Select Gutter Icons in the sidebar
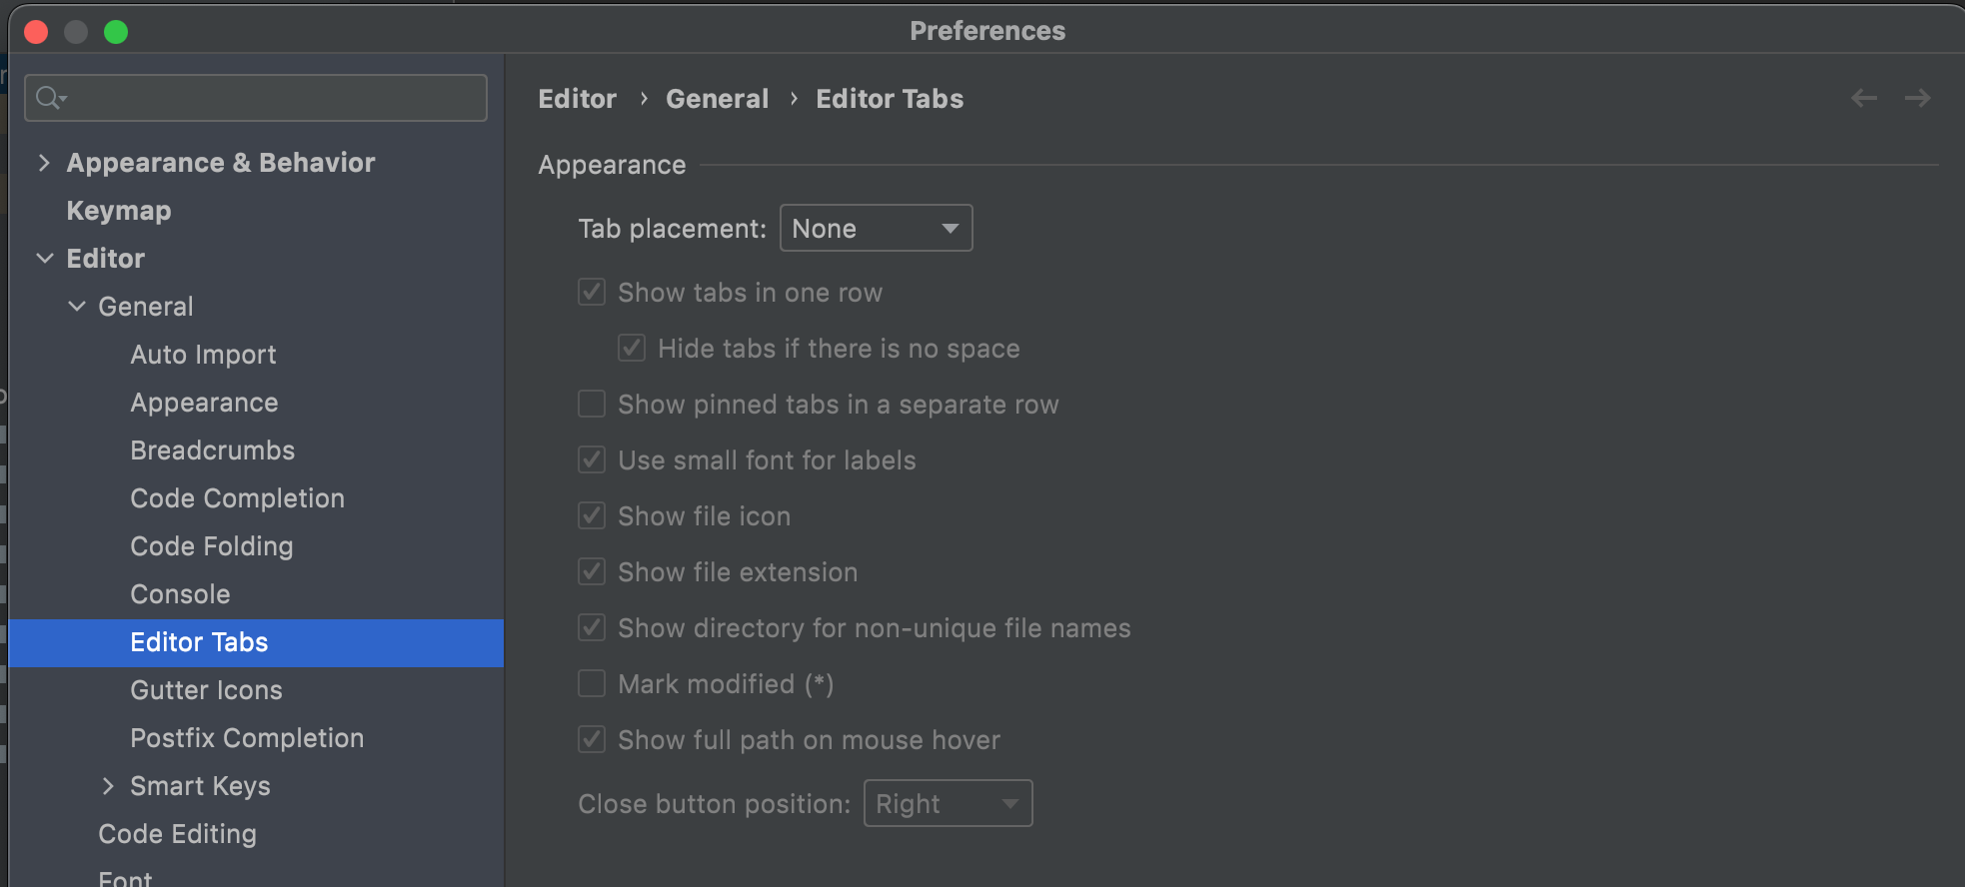Viewport: 1965px width, 887px height. click(206, 690)
